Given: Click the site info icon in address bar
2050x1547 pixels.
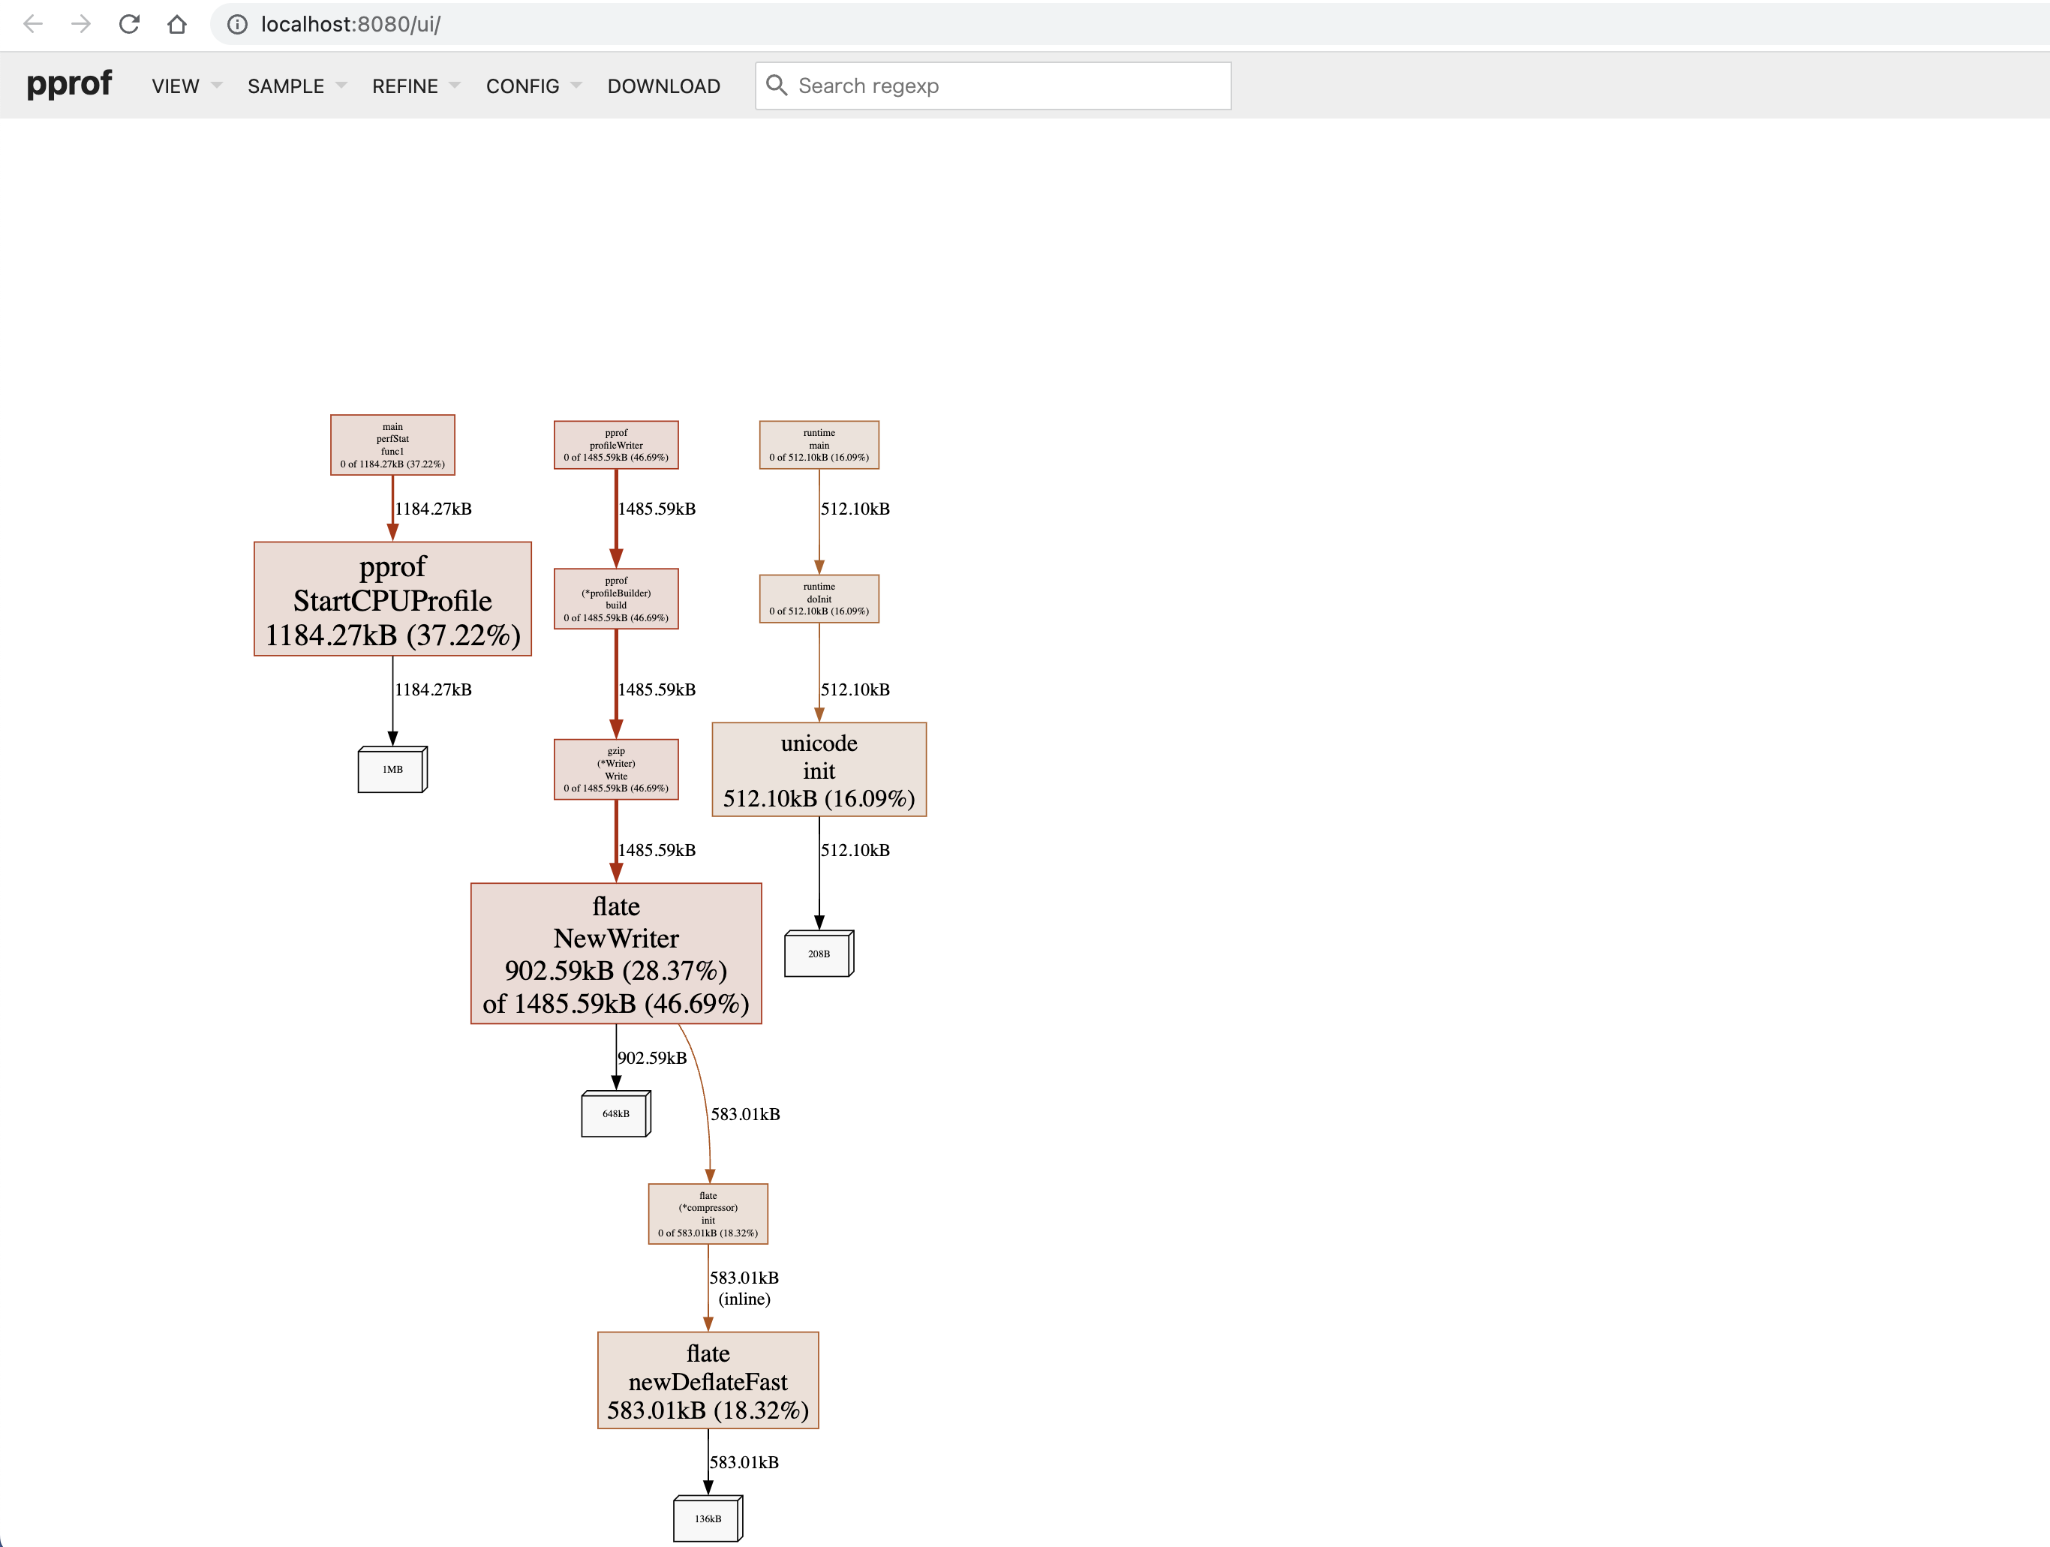Looking at the screenshot, I should click(x=237, y=24).
